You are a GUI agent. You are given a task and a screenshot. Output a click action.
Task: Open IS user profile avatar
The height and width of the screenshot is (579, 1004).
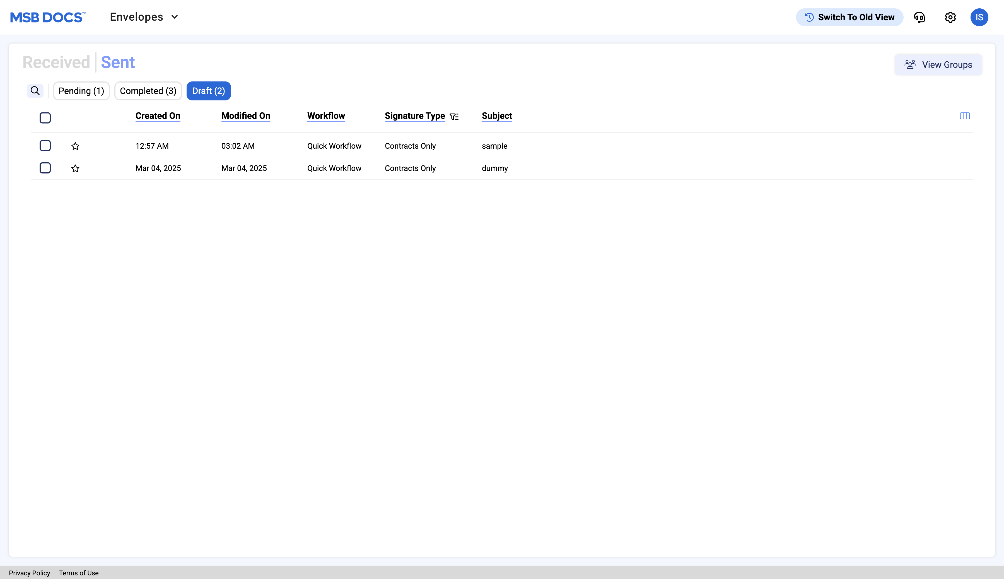click(979, 17)
